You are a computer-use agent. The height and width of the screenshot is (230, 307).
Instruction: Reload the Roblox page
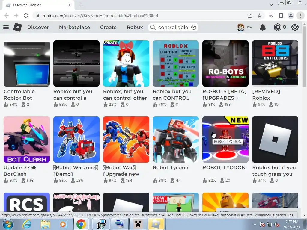(x=26, y=16)
